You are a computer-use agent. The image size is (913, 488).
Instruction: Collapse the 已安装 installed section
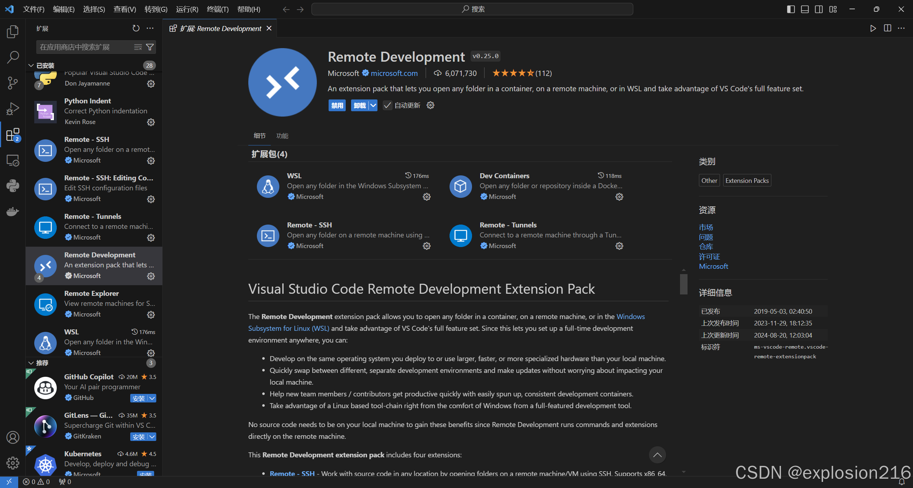[x=31, y=66]
